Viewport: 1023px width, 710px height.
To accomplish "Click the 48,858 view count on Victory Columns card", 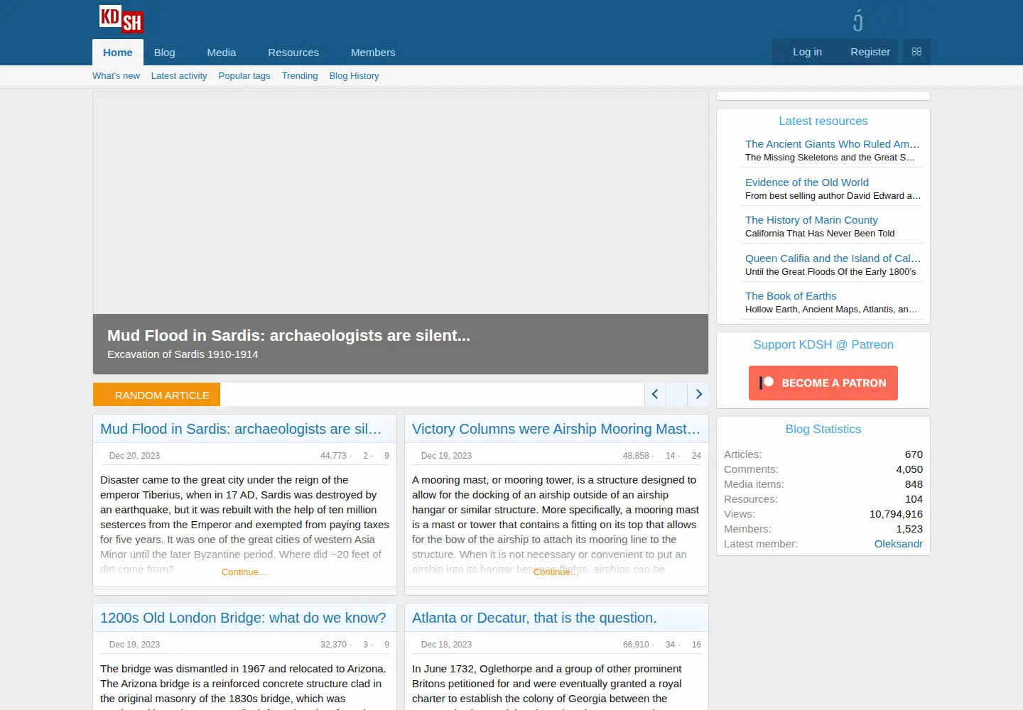I will pyautogui.click(x=636, y=456).
